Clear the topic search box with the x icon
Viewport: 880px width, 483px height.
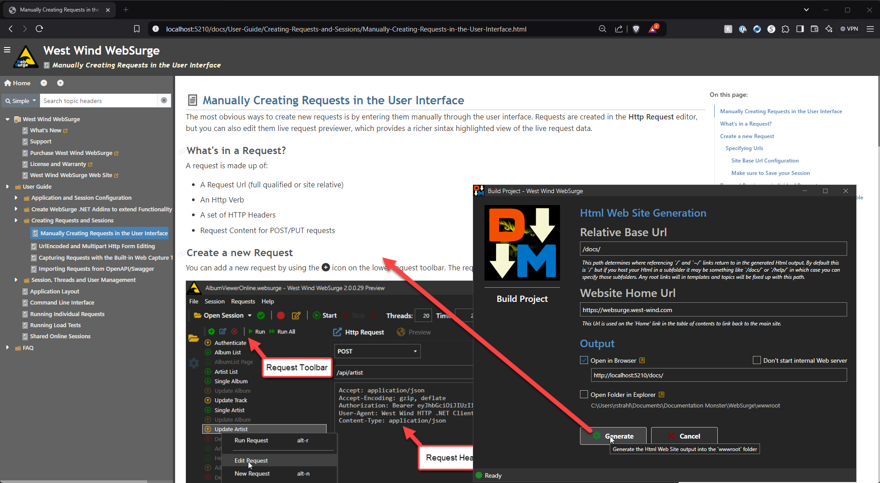tap(164, 100)
